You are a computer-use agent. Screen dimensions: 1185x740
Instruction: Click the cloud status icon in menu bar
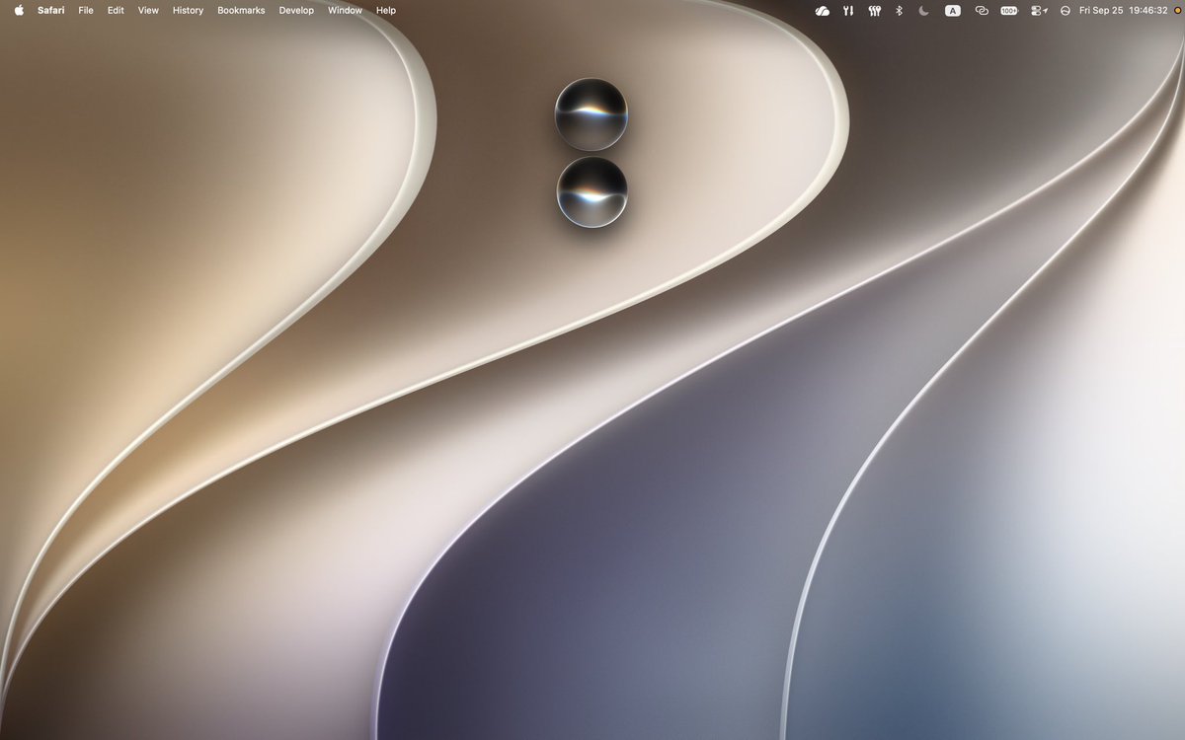click(x=823, y=10)
